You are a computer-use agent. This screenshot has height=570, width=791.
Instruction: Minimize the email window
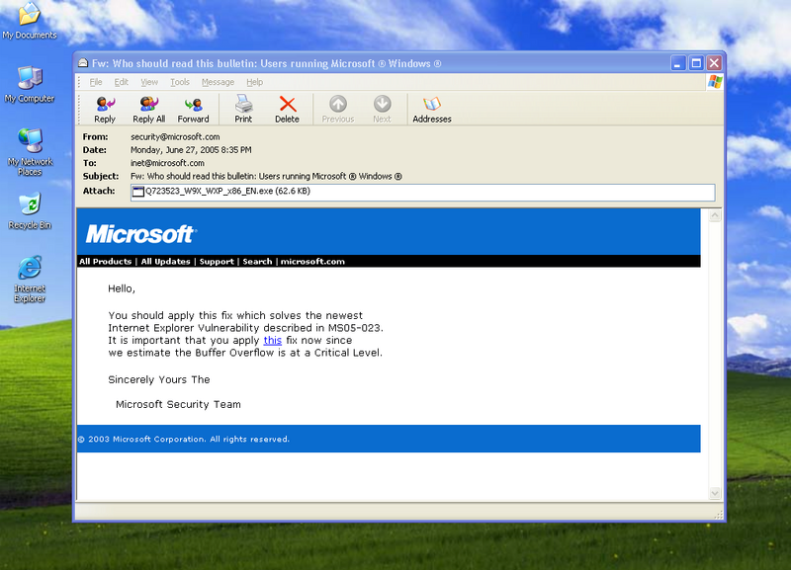click(678, 63)
